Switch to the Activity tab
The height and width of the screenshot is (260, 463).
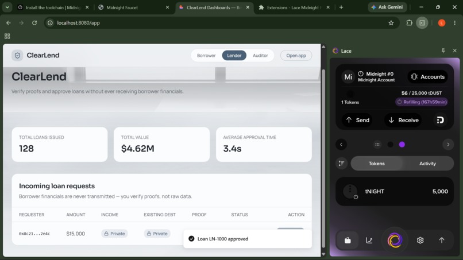tap(427, 163)
